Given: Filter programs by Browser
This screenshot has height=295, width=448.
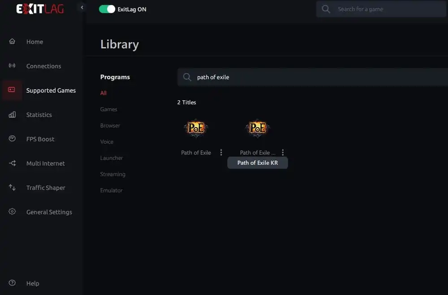Looking at the screenshot, I should coord(110,125).
